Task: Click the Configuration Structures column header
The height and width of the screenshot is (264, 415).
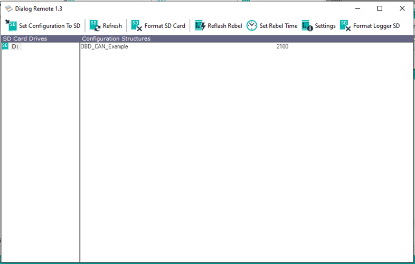Action: (x=116, y=39)
